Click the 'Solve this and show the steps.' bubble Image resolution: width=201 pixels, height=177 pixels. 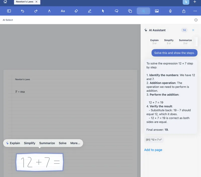coord(174,53)
